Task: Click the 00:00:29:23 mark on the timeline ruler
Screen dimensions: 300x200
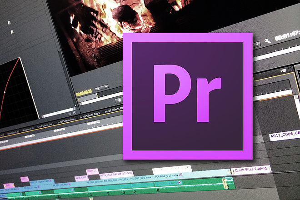Action: click(x=30, y=136)
